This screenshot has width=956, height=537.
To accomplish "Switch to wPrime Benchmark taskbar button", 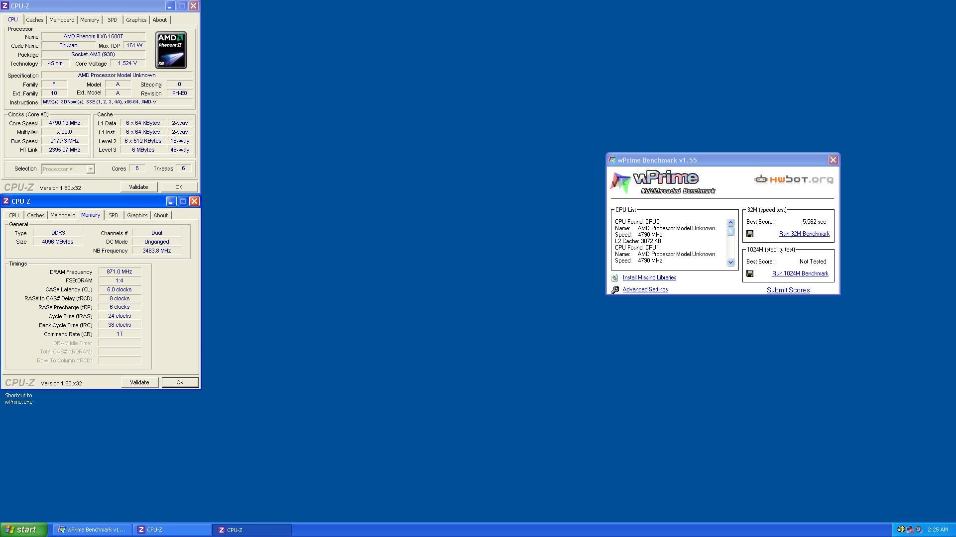I will tap(92, 530).
